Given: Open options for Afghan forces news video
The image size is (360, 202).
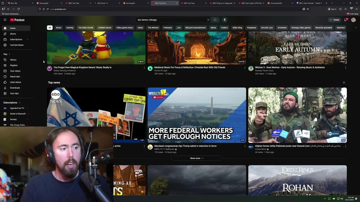Looking at the screenshot, I should click(346, 146).
